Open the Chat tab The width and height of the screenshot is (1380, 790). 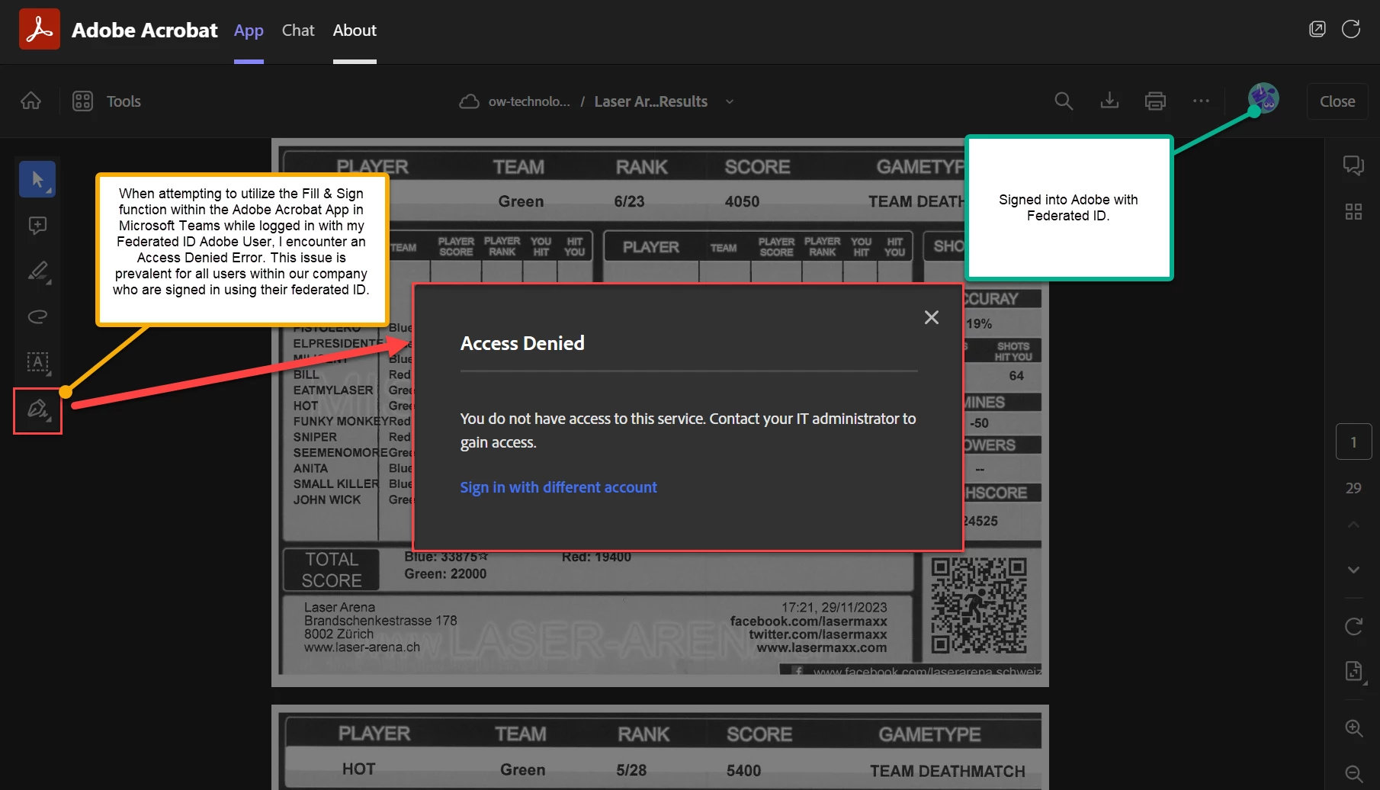[x=298, y=31]
